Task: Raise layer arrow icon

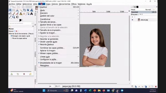Action: pyautogui.click(x=139, y=87)
